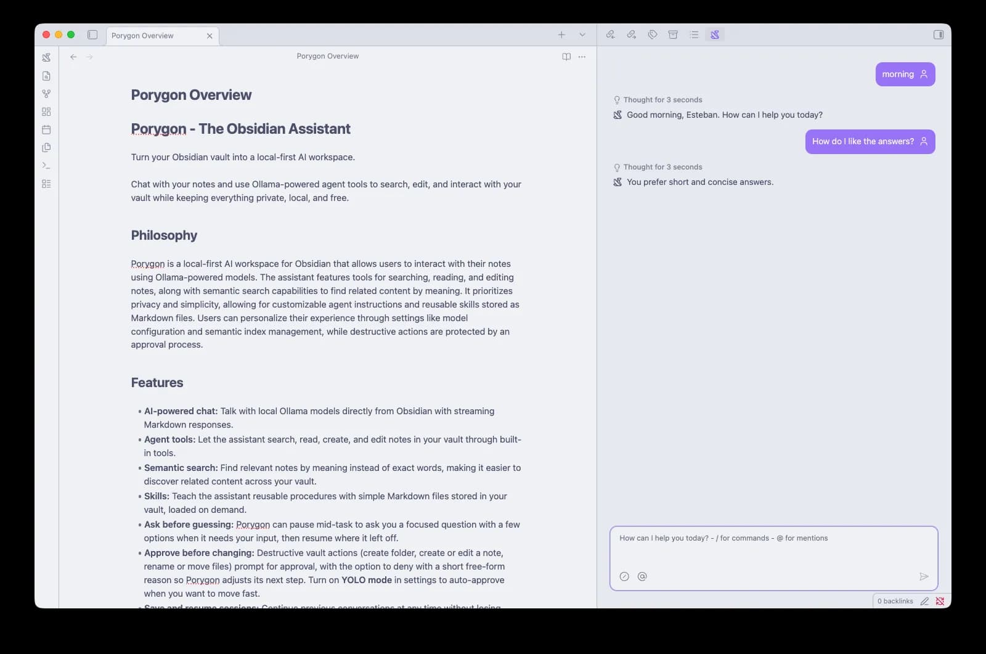Image resolution: width=986 pixels, height=654 pixels.
Task: Toggle the right sidebar
Action: 939,35
